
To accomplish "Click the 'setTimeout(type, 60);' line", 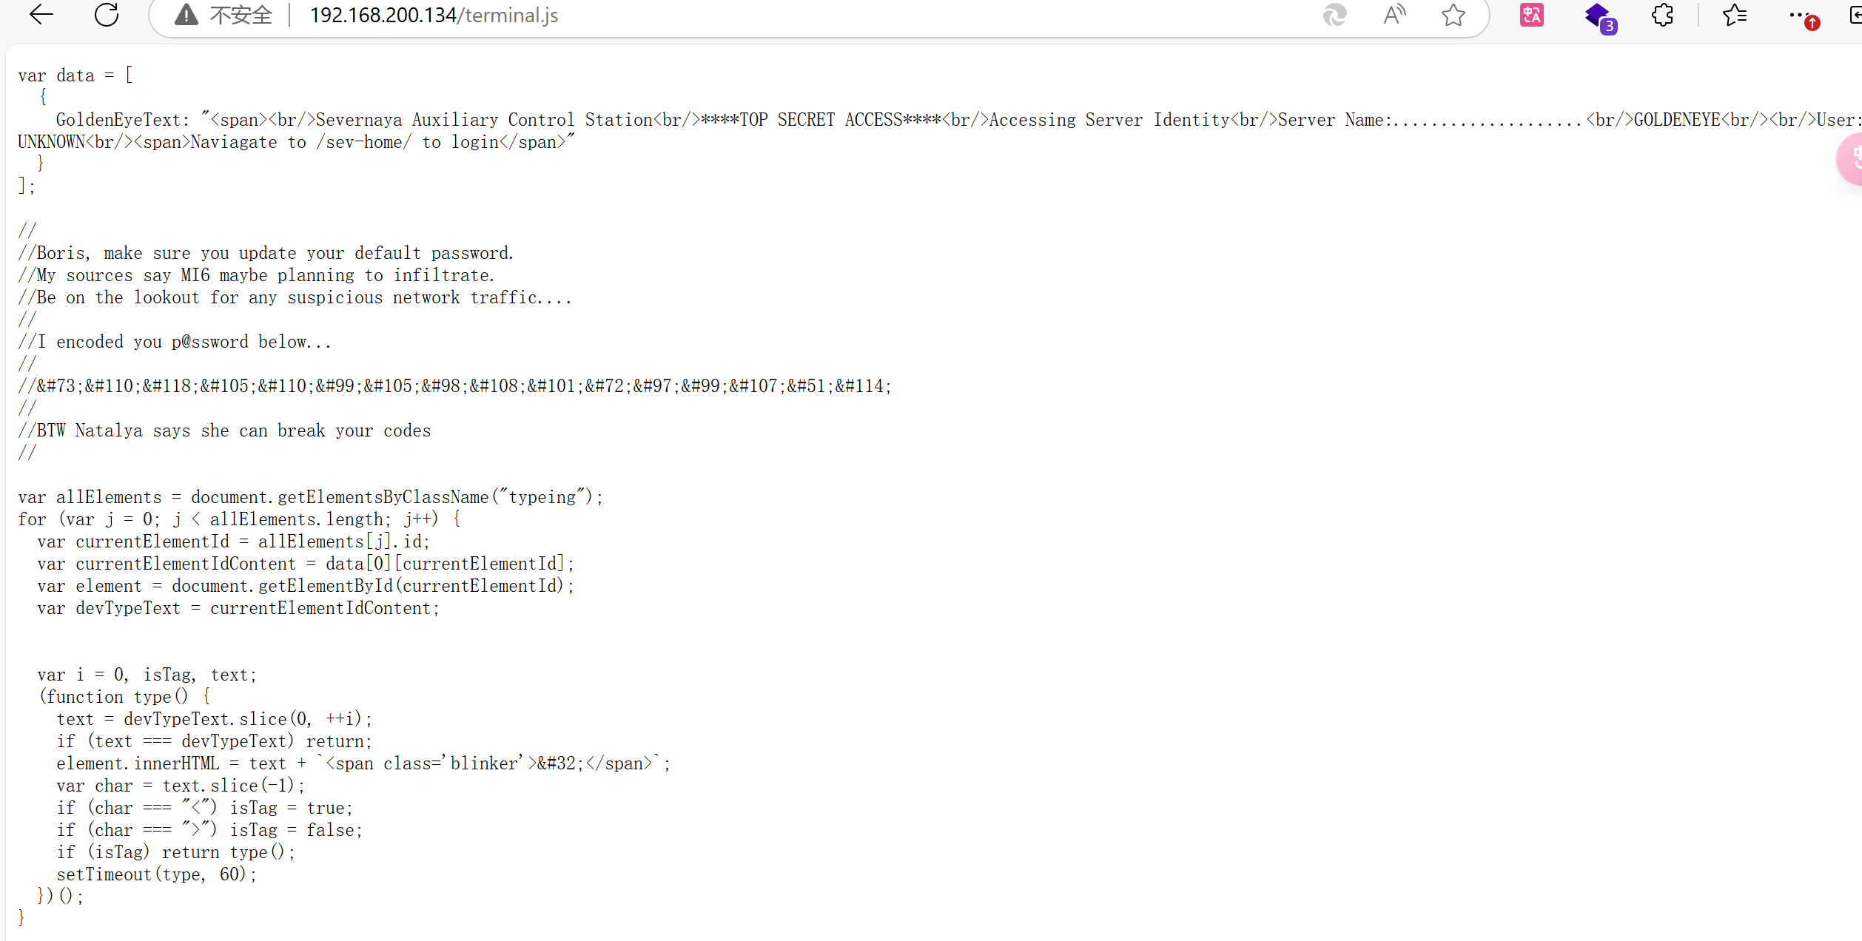I will click(x=156, y=874).
